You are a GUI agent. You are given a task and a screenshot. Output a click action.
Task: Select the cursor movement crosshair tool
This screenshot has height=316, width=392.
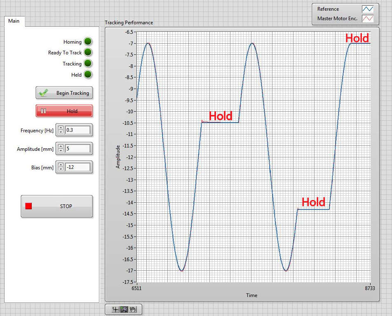click(x=115, y=309)
